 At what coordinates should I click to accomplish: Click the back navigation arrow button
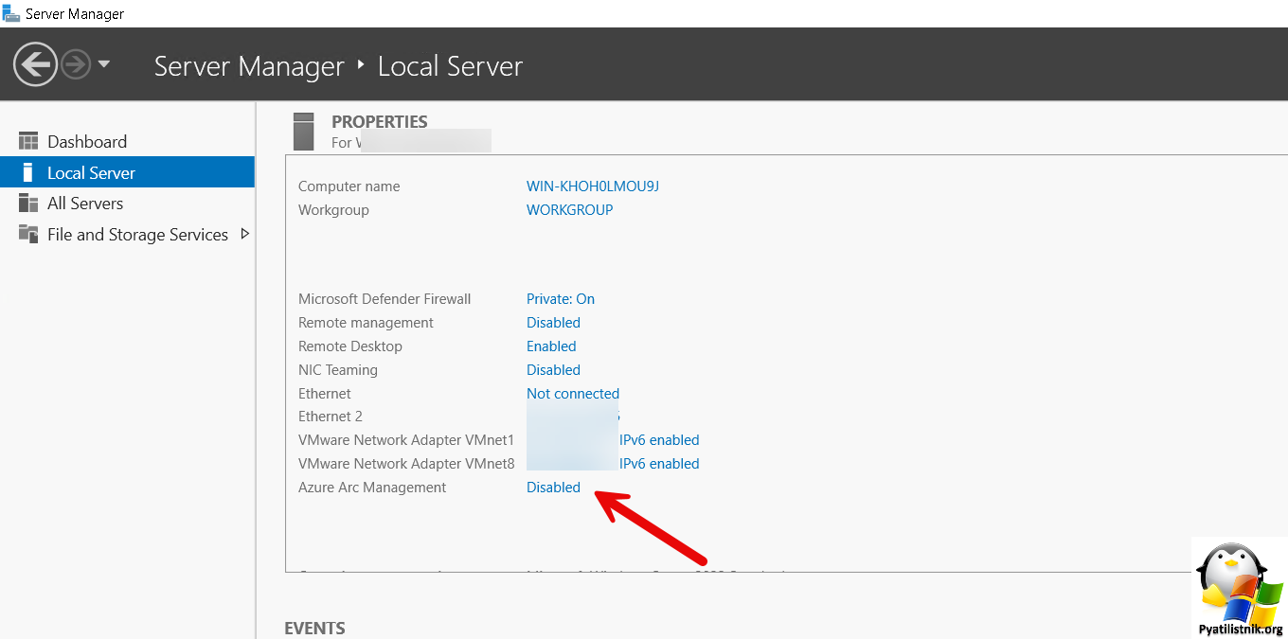click(35, 65)
